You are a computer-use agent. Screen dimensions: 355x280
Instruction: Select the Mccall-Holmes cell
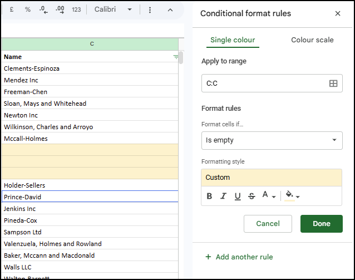tap(90, 139)
